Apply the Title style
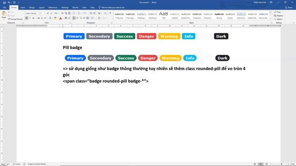Screen dimensions: 296x166 click(163, 16)
